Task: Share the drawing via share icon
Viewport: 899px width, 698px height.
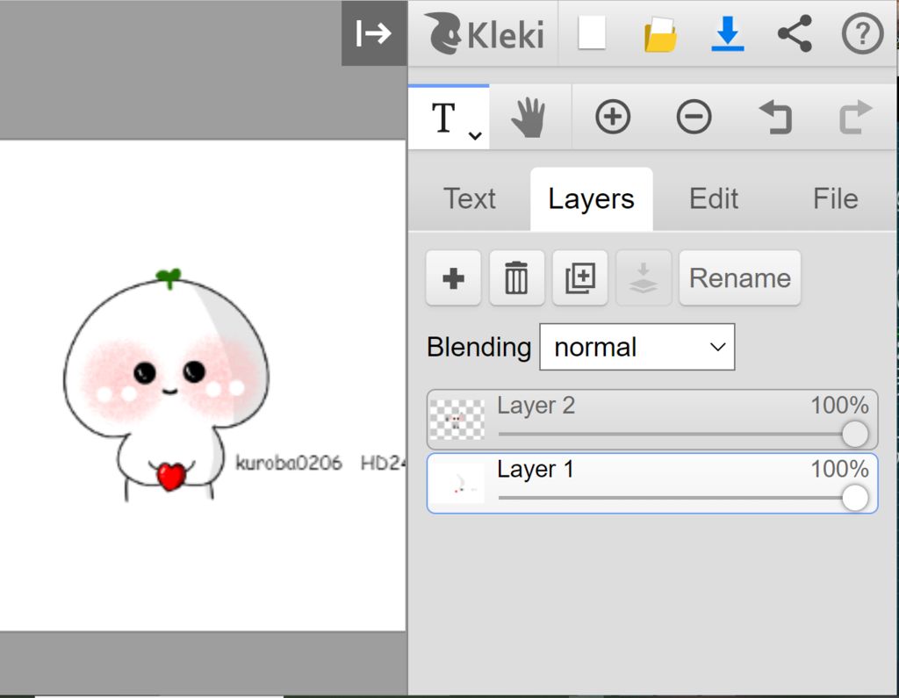Action: click(x=795, y=34)
